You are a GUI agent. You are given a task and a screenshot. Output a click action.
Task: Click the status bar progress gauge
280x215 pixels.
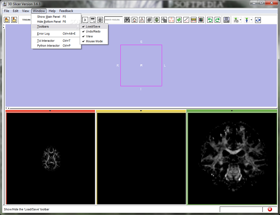241,209
